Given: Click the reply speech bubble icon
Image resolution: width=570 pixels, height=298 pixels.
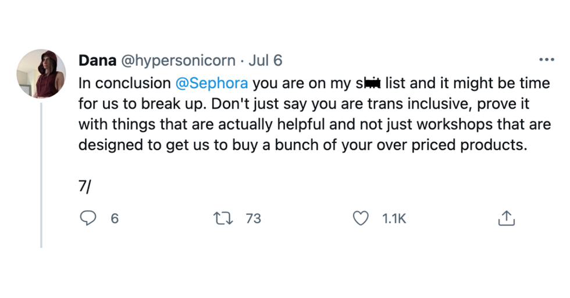Looking at the screenshot, I should click(87, 218).
